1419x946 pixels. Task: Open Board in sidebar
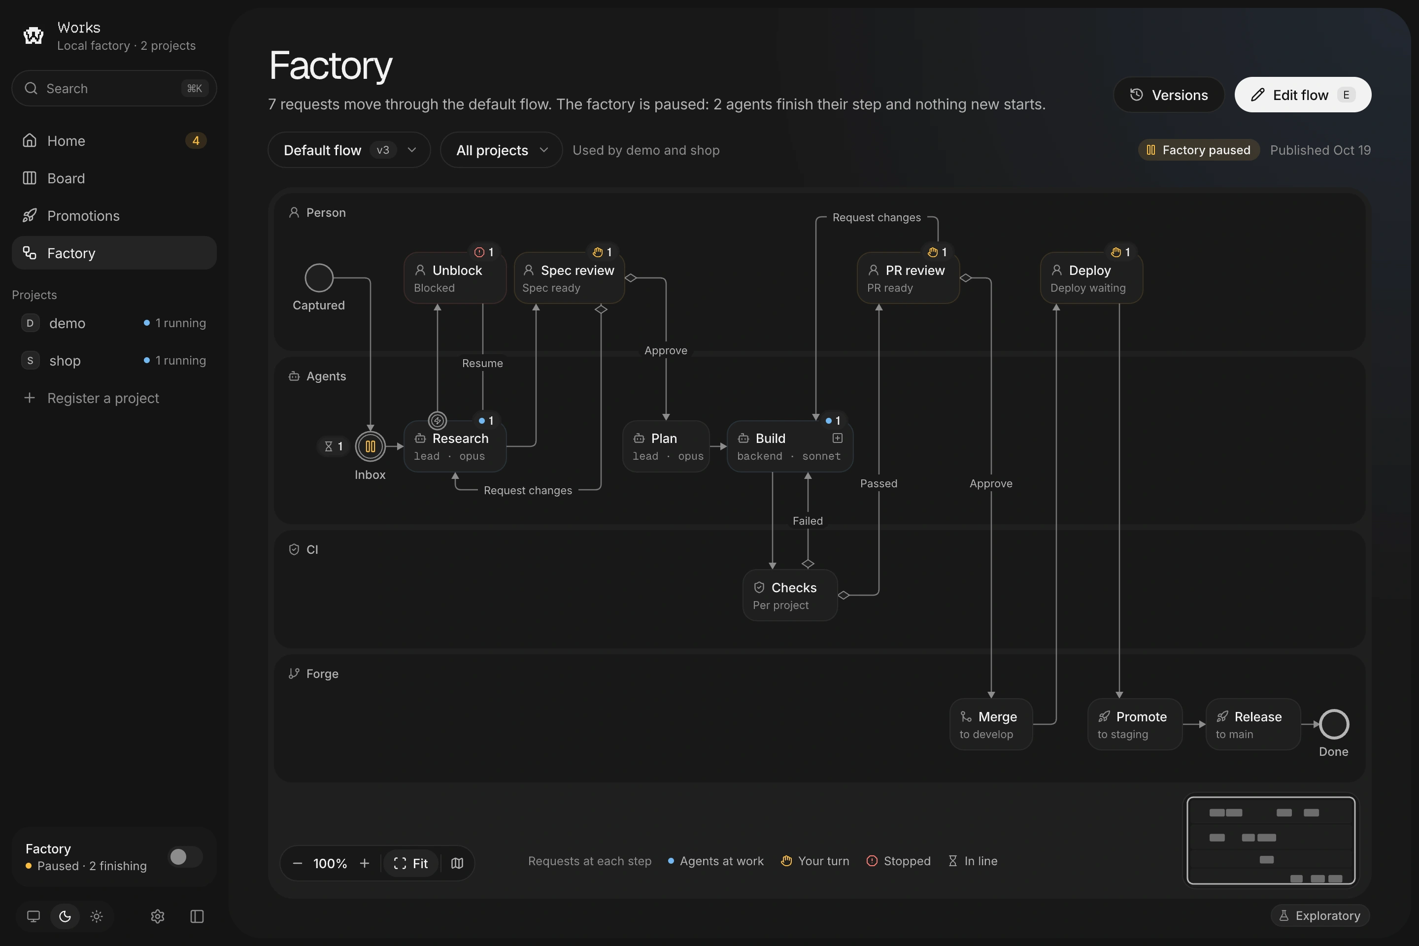[114, 178]
